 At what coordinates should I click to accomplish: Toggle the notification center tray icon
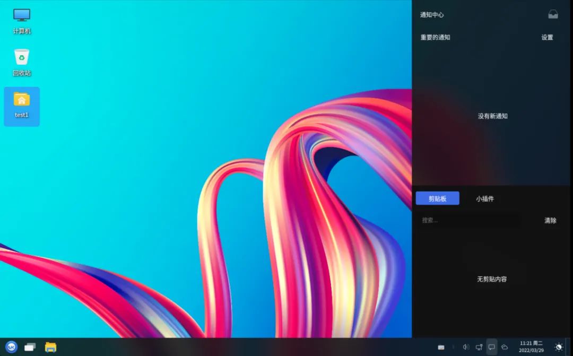pos(491,347)
